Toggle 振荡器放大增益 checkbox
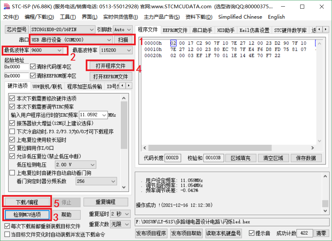332x241 pixels. 12,123
